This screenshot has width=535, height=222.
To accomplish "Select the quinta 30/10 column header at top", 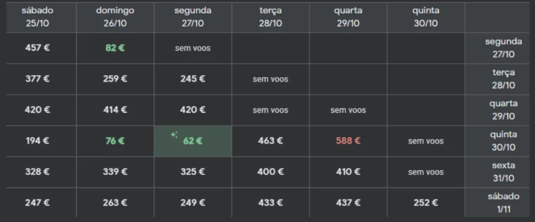I will 426,17.
